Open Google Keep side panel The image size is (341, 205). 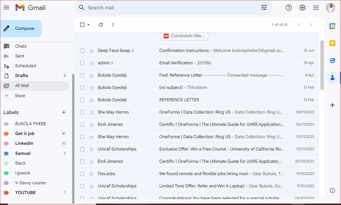332,43
